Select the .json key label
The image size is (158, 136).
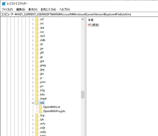[x=42, y=82]
